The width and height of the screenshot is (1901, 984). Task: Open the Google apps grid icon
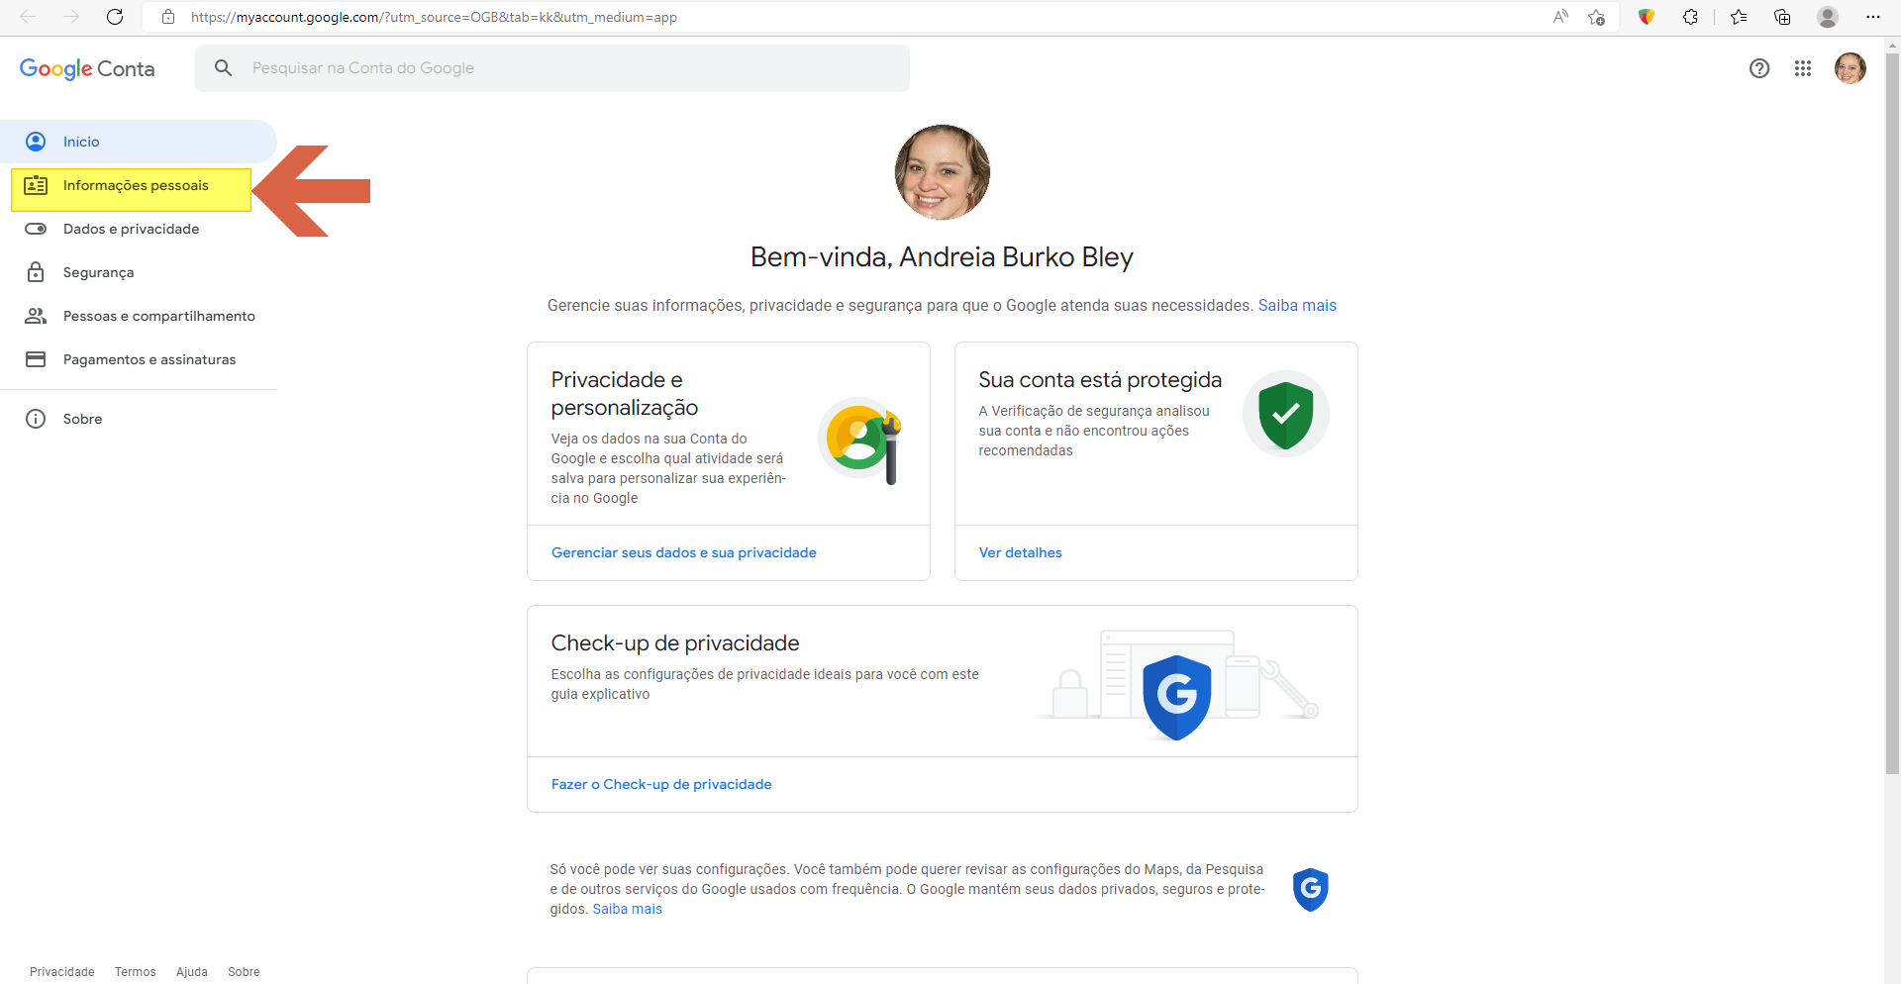pyautogui.click(x=1803, y=68)
